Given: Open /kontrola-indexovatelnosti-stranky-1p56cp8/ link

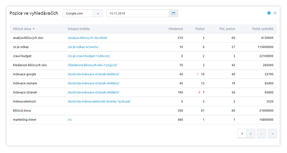Looking at the screenshot, I should click(99, 102).
